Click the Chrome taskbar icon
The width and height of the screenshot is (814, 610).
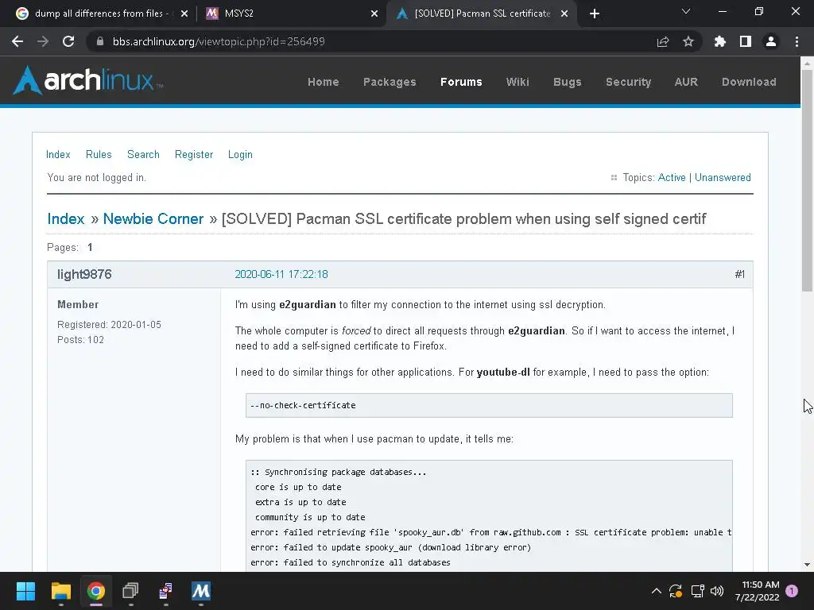tap(95, 591)
